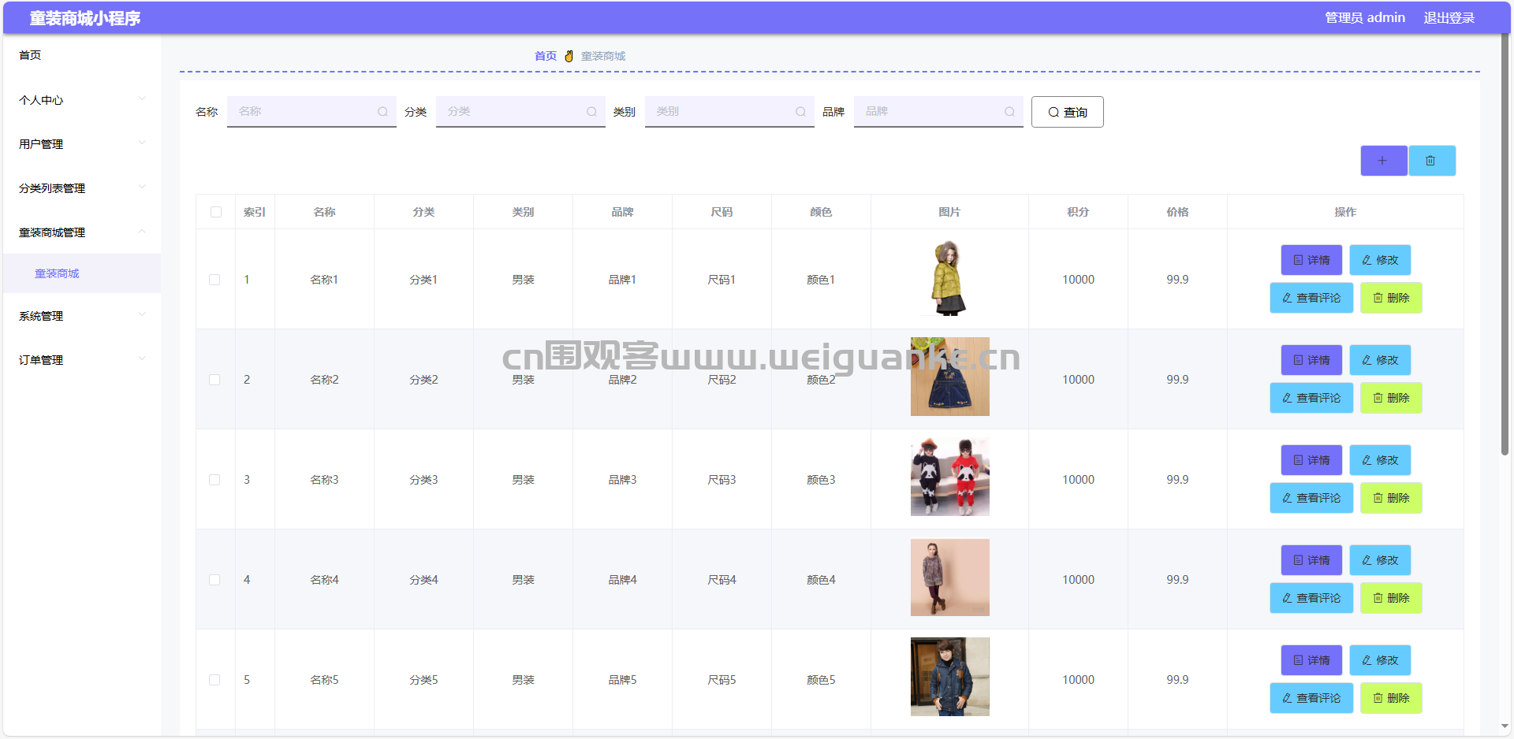The image size is (1514, 739).
Task: Click 退出登录 to log out
Action: [x=1448, y=17]
